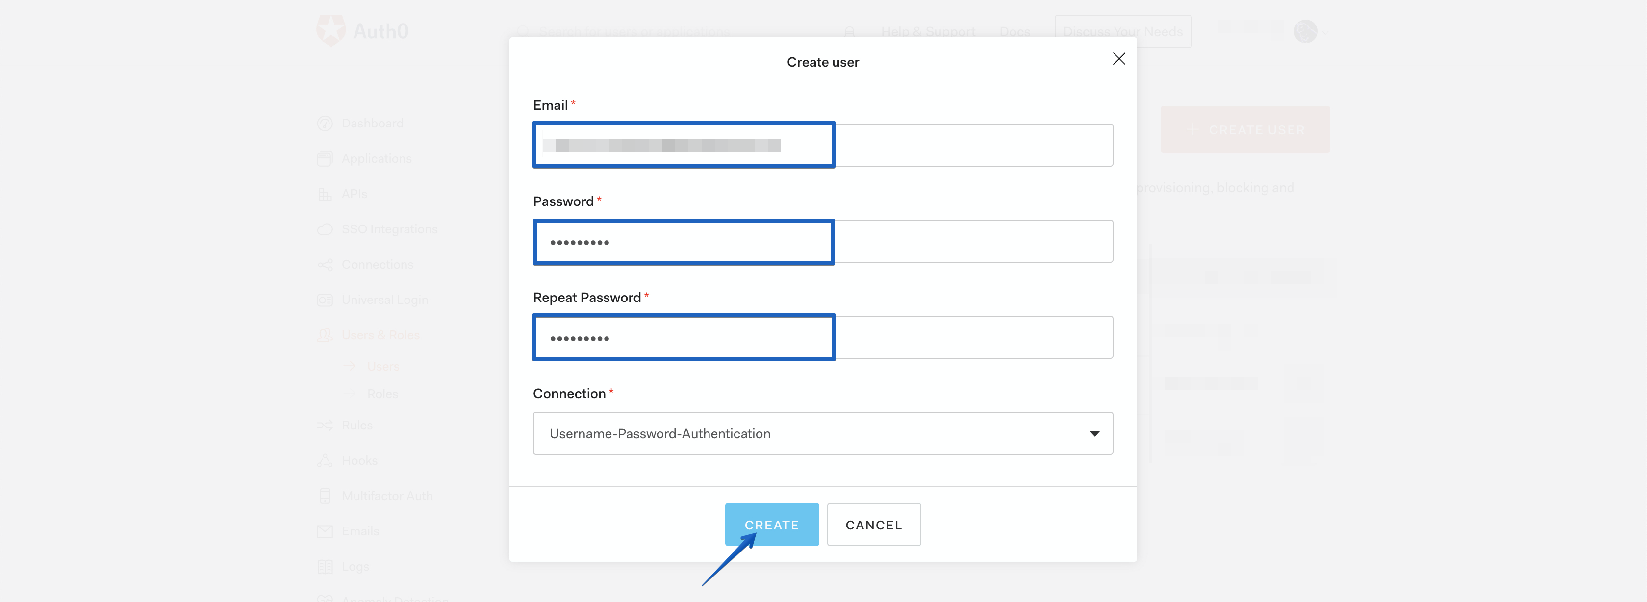Viewport: 1647px width, 602px height.
Task: Open Connections via its sidebar icon
Action: click(326, 264)
